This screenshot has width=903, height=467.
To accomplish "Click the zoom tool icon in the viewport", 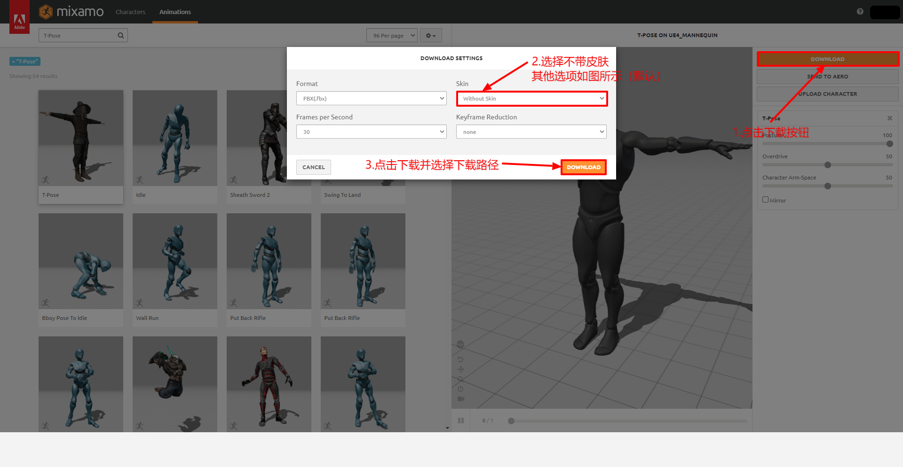I will click(461, 379).
